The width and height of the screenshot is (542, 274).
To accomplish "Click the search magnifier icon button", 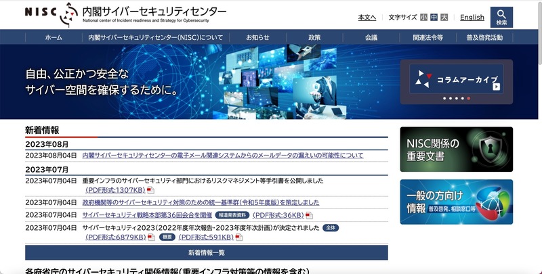I will (501, 17).
